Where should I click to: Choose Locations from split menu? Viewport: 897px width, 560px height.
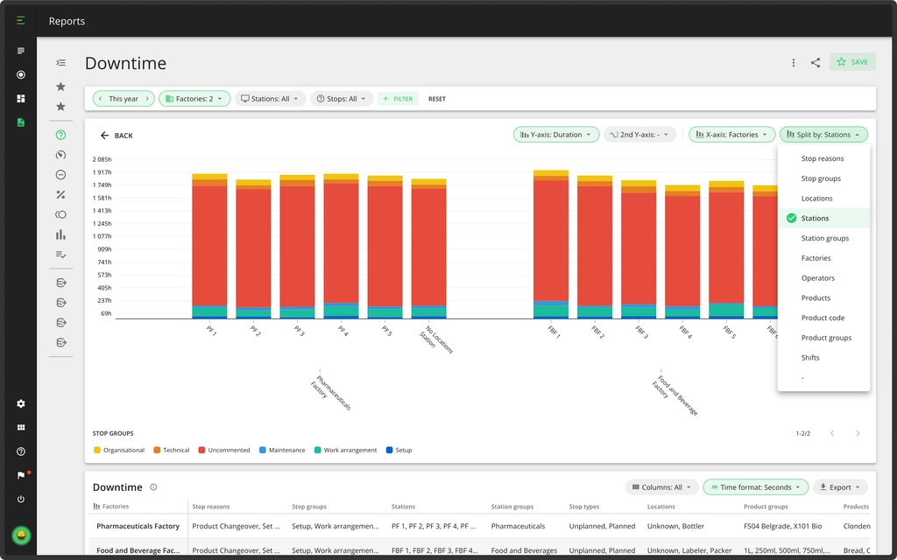pos(823,199)
